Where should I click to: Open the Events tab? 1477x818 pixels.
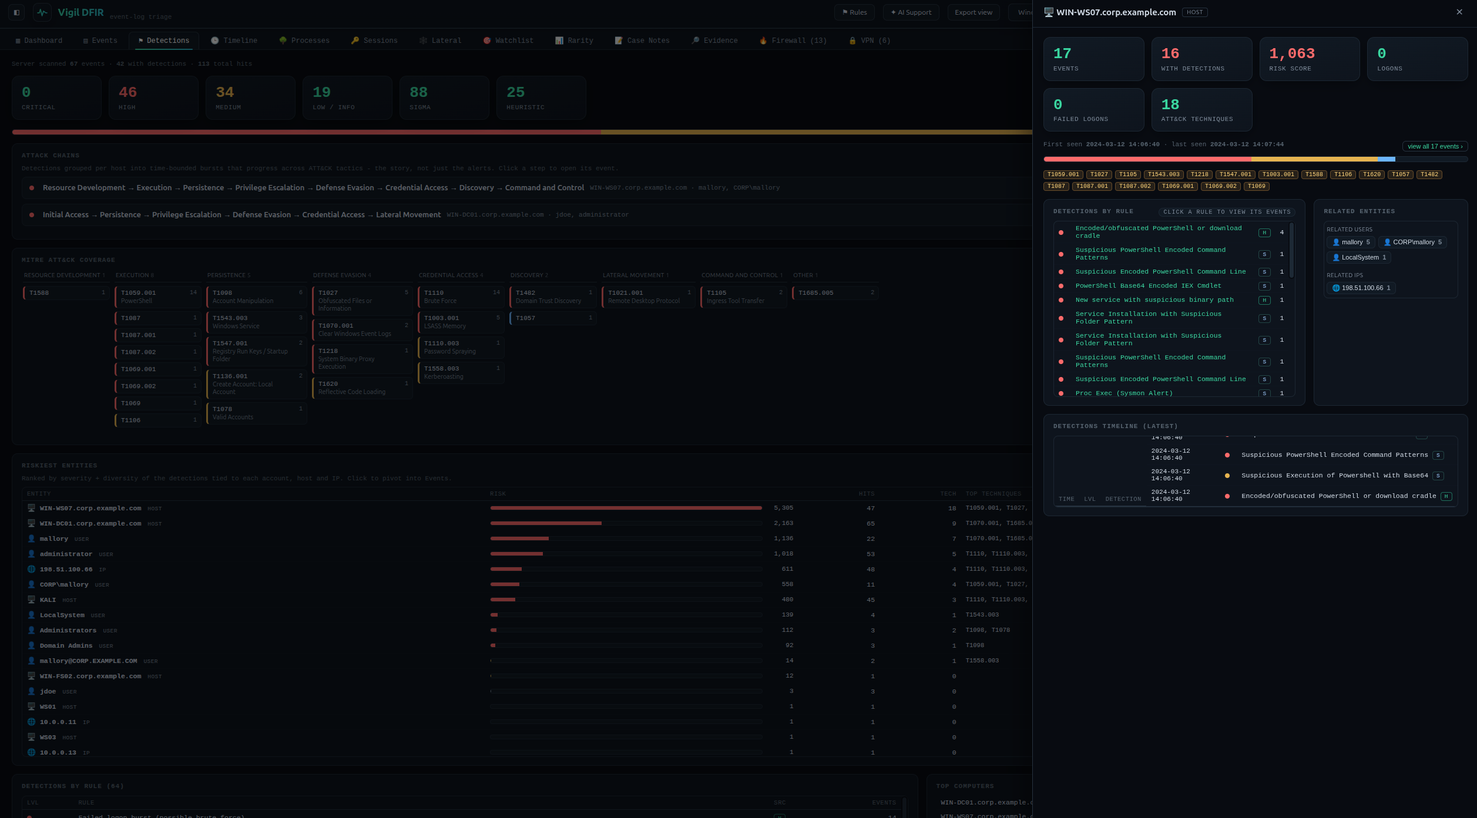pos(100,41)
